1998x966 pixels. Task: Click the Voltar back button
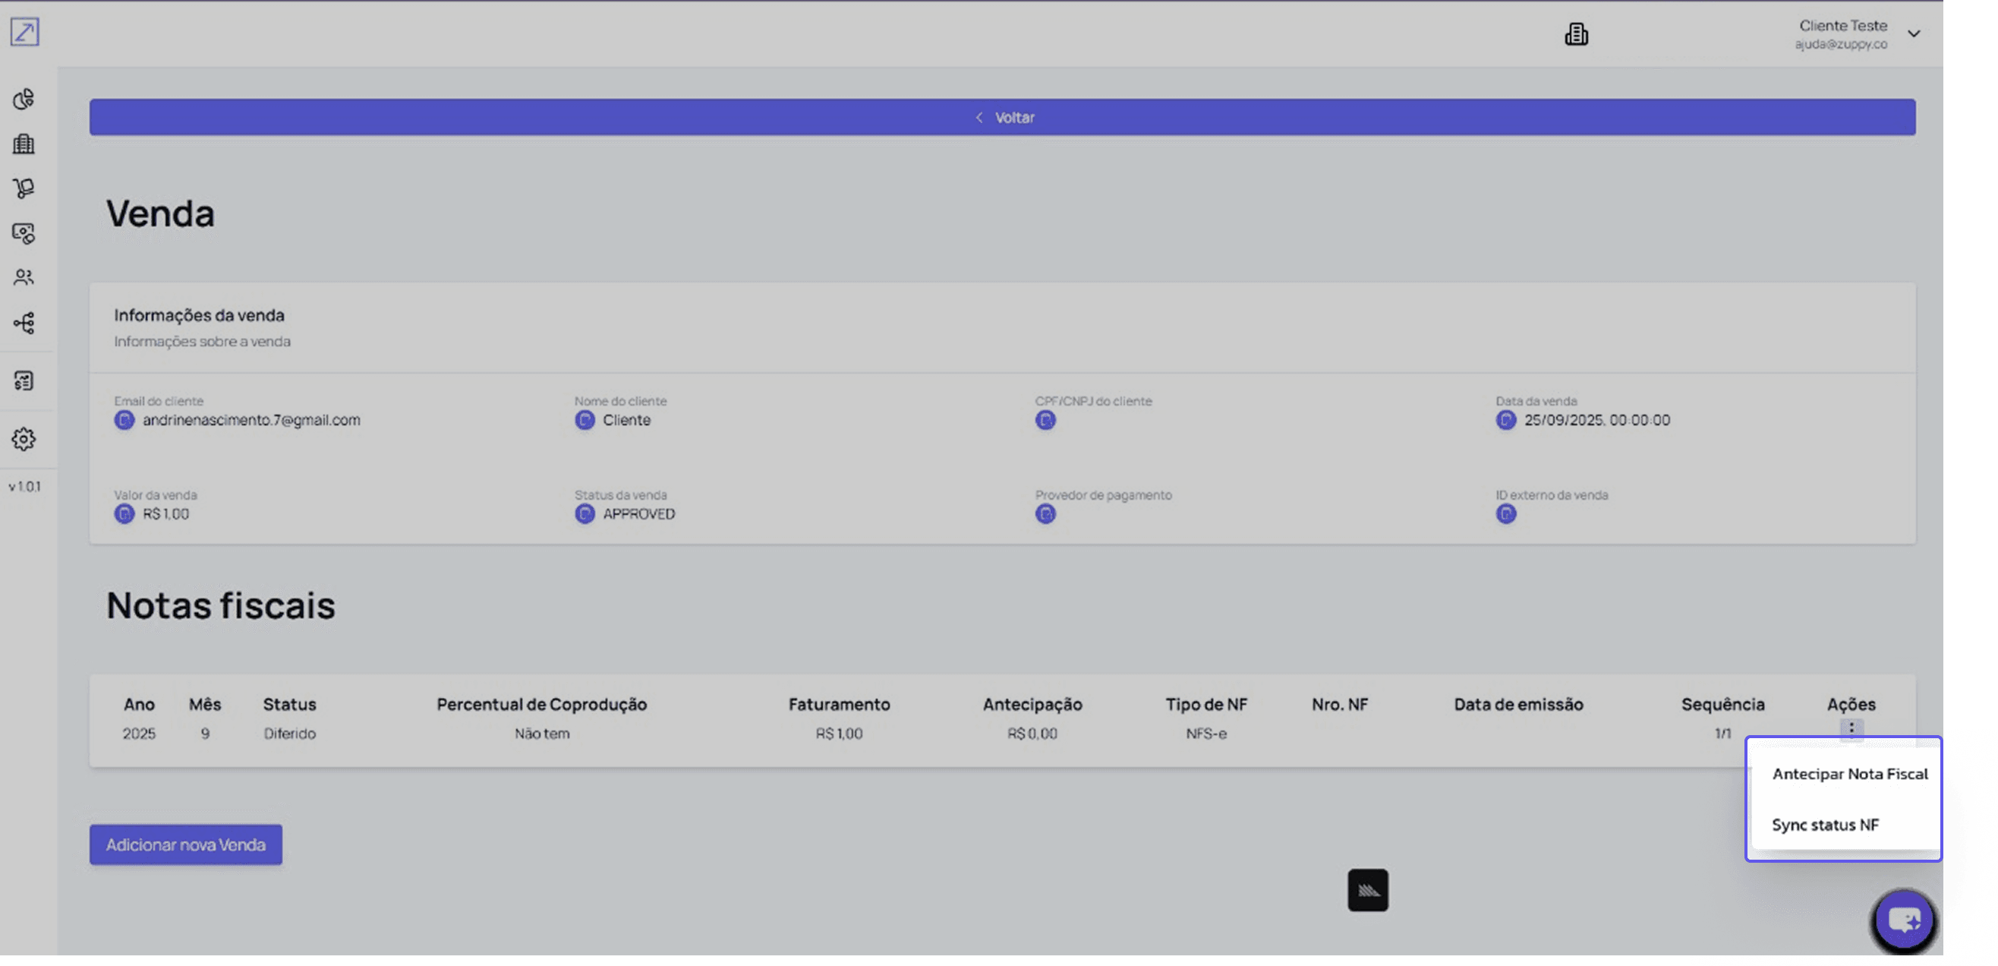1002,117
